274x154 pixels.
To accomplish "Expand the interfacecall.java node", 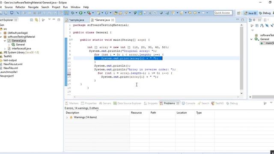I will [x=5, y=48].
